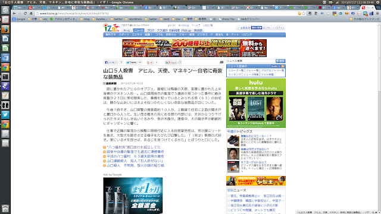Open the browser home page icon
The height and width of the screenshot is (214, 381).
pyautogui.click(x=31, y=13)
